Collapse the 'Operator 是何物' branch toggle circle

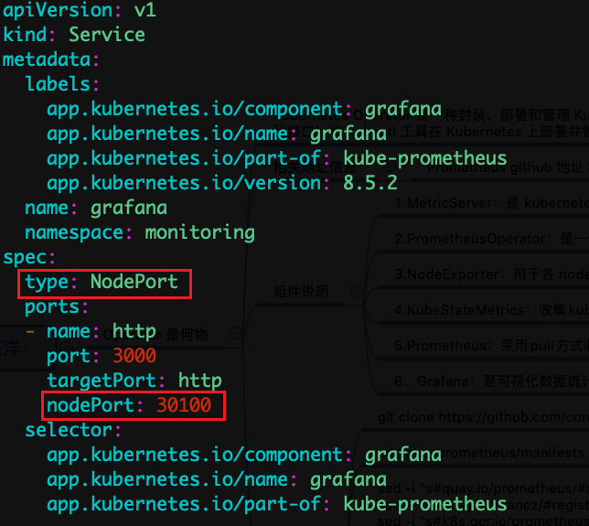pyautogui.click(x=236, y=333)
